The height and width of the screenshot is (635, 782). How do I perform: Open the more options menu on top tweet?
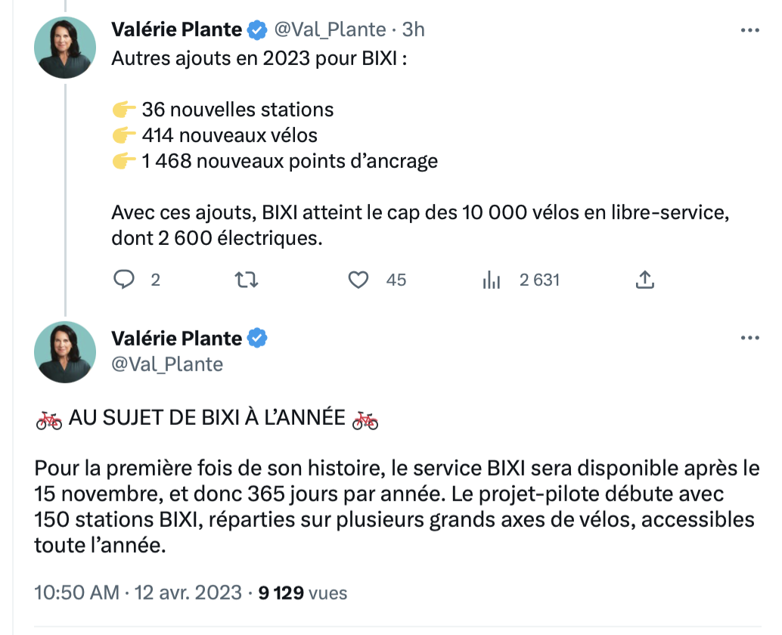pyautogui.click(x=749, y=29)
